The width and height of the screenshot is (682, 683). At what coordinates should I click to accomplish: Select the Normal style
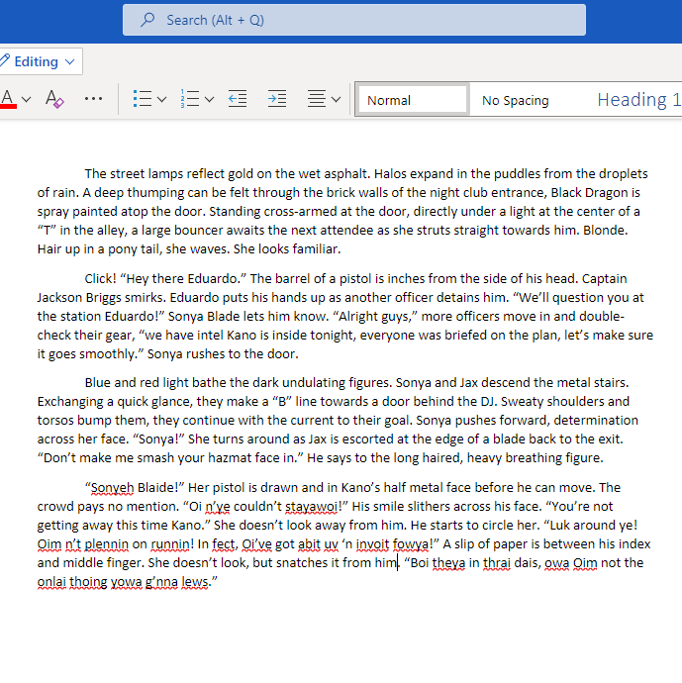point(413,100)
